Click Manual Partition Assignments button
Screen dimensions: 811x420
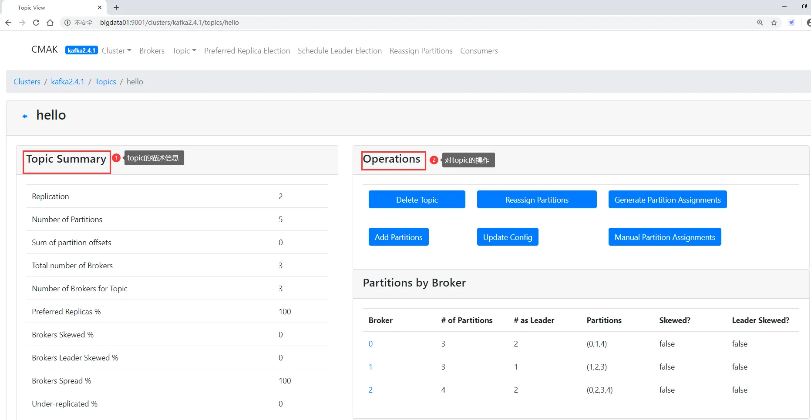pos(665,237)
